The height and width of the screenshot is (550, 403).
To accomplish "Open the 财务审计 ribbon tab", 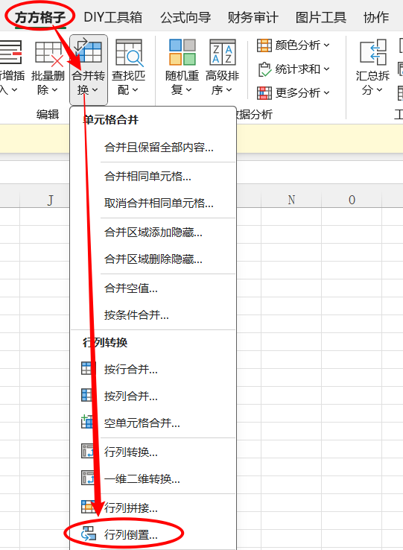I will (253, 17).
